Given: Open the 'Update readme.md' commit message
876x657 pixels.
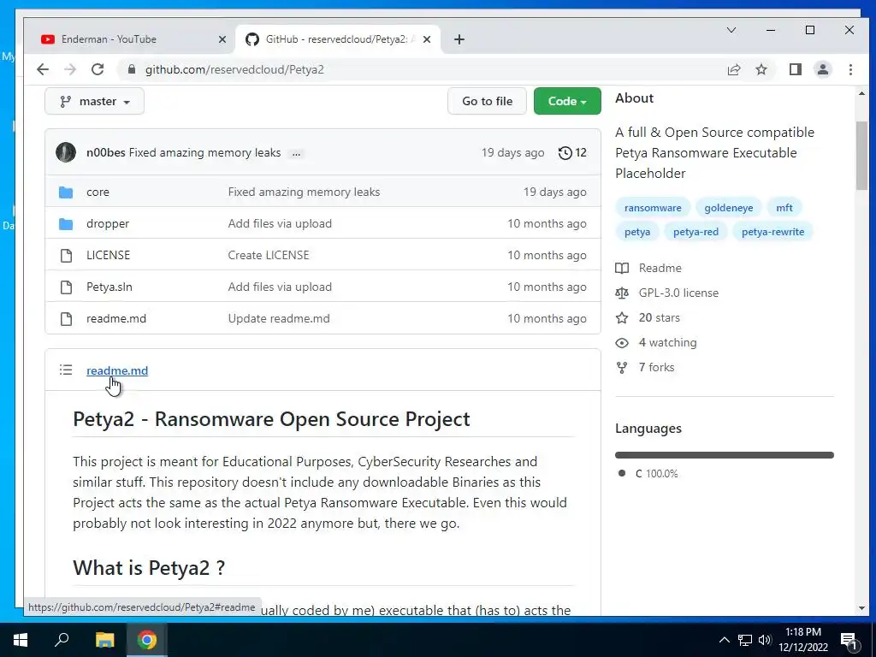Looking at the screenshot, I should click(279, 318).
